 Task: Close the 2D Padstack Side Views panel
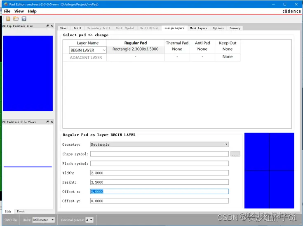(x=52, y=122)
